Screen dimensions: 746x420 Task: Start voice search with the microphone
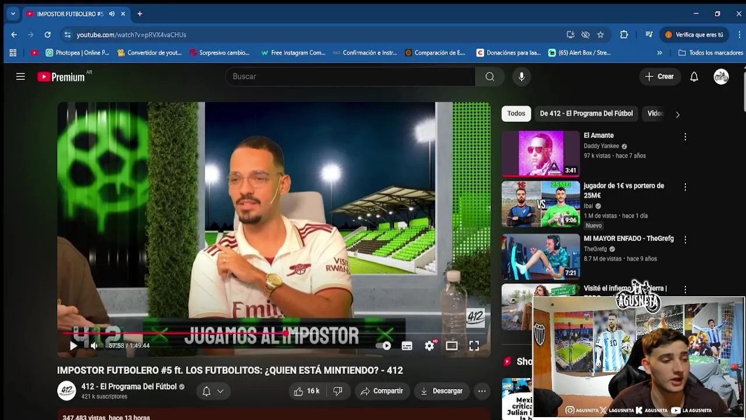(x=522, y=76)
